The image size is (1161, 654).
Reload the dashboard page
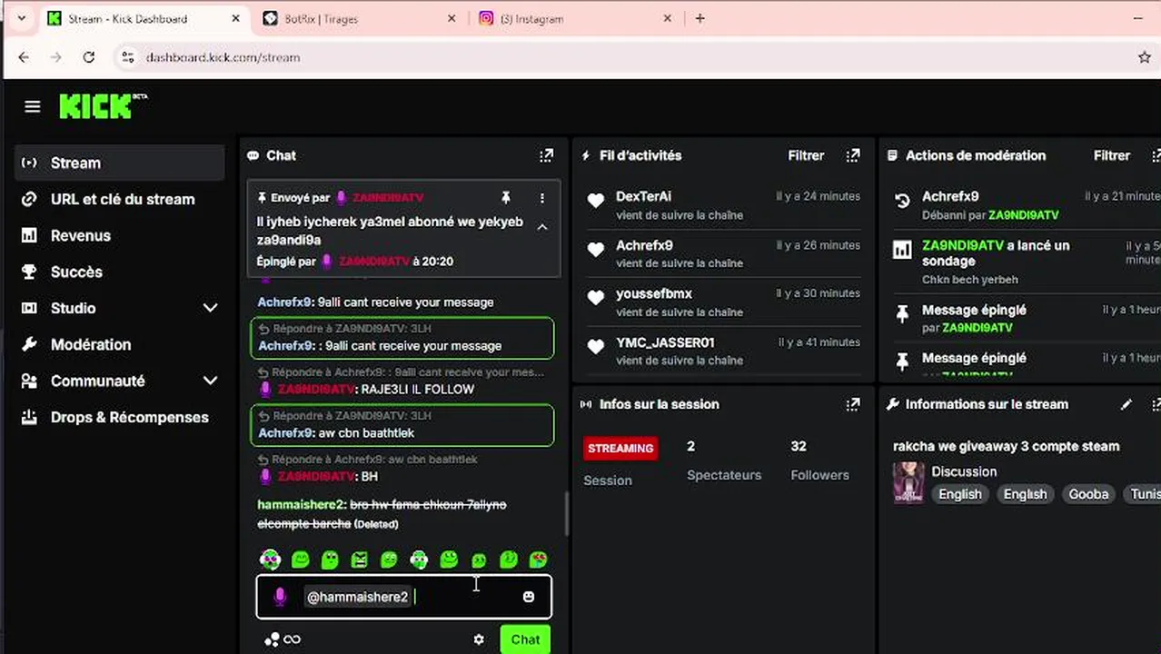pos(88,57)
